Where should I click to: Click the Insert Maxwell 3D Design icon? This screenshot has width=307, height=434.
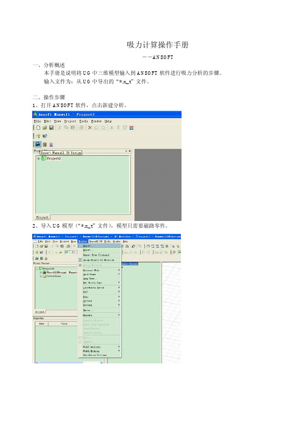[x=38, y=144]
